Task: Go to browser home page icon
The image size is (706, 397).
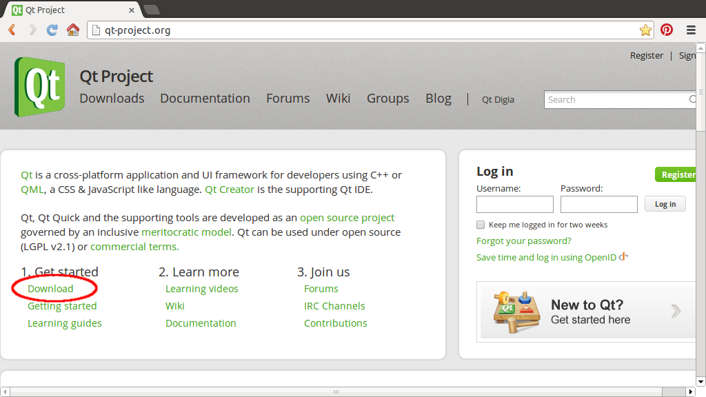Action: pyautogui.click(x=73, y=30)
